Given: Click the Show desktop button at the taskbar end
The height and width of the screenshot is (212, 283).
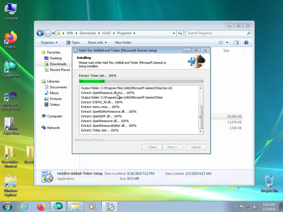Looking at the screenshot, I should (281, 206).
